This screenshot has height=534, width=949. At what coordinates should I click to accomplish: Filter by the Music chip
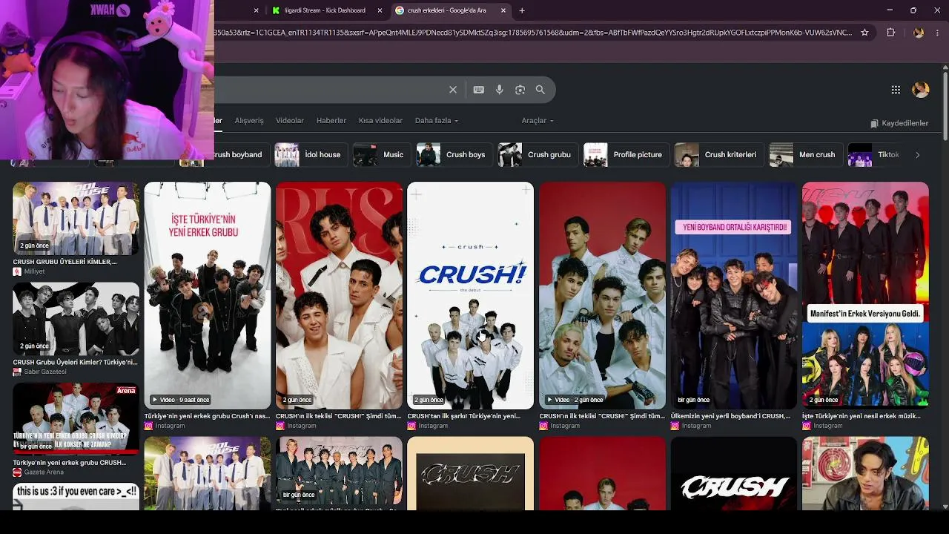pos(380,155)
